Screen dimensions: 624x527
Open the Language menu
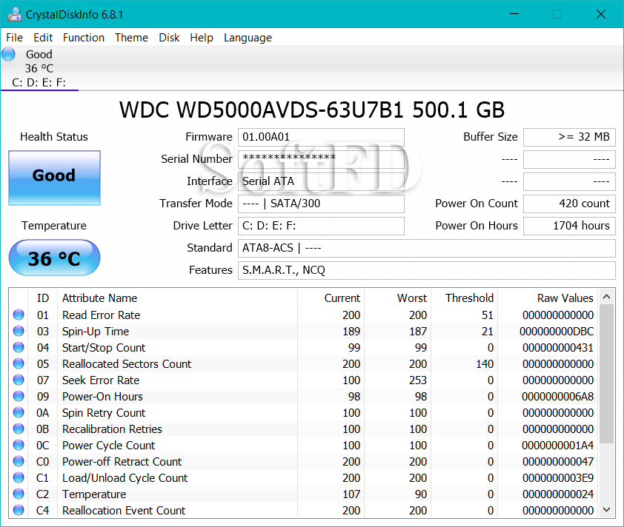pyautogui.click(x=248, y=38)
